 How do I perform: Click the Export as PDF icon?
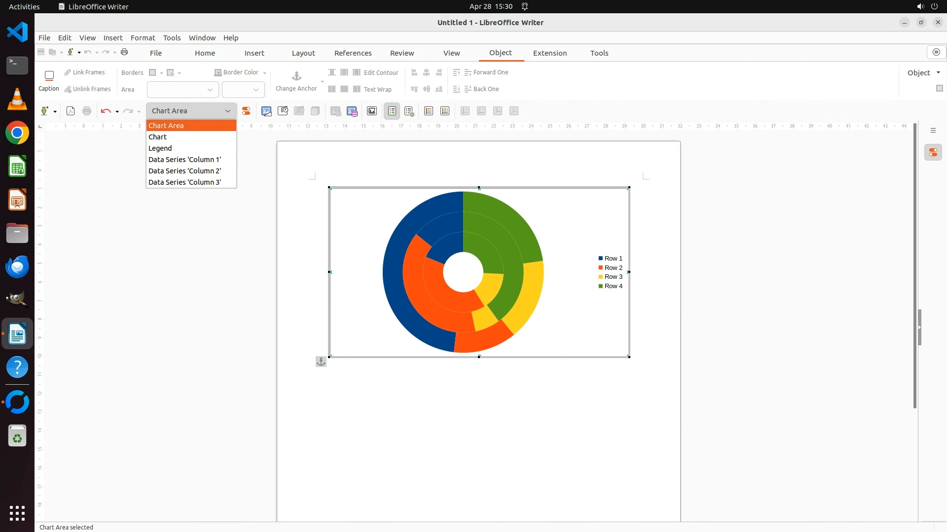click(x=71, y=111)
